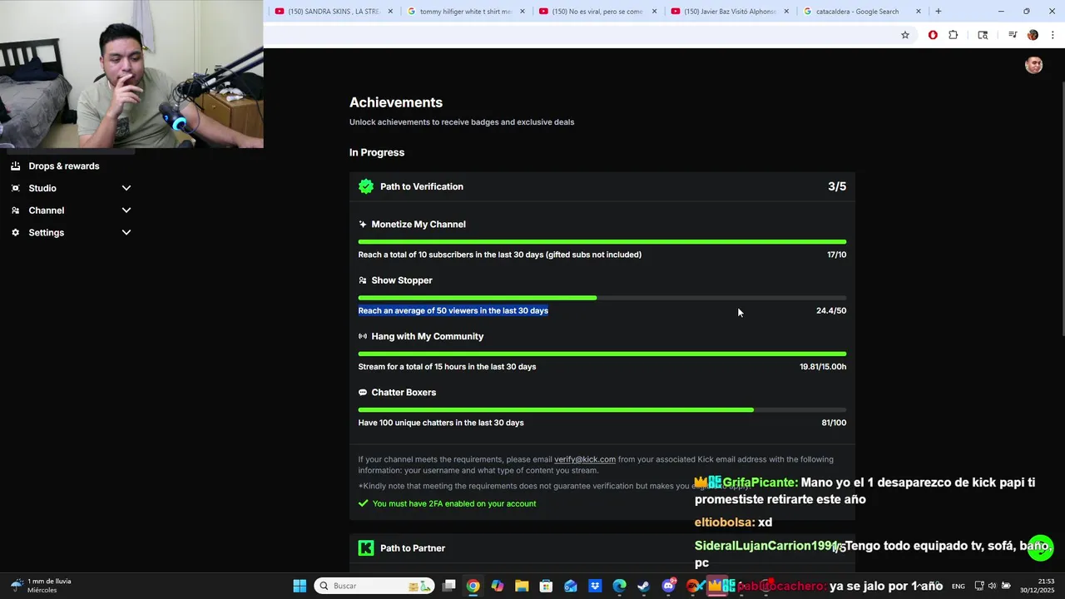Image resolution: width=1065 pixels, height=599 pixels.
Task: Open the Copilot app from taskbar
Action: click(x=498, y=586)
